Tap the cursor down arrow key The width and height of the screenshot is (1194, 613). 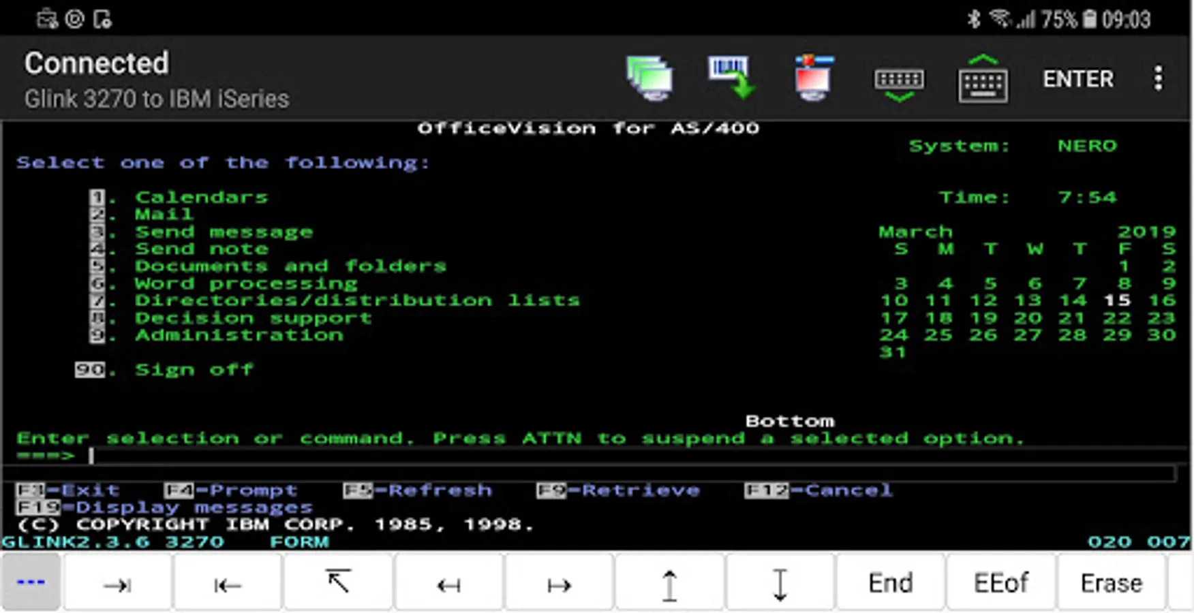[x=780, y=583]
